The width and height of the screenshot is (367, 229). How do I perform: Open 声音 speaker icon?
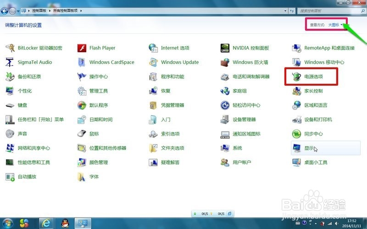pos(10,134)
